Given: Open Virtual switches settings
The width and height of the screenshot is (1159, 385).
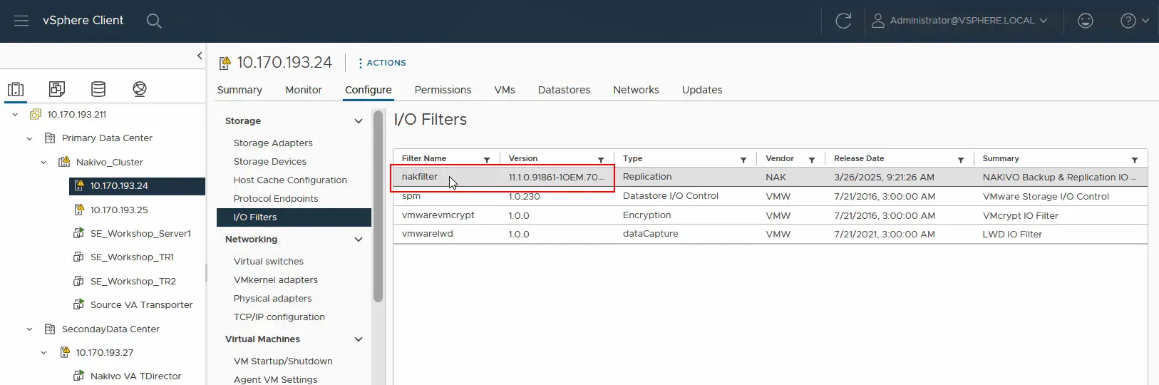Looking at the screenshot, I should click(x=269, y=261).
